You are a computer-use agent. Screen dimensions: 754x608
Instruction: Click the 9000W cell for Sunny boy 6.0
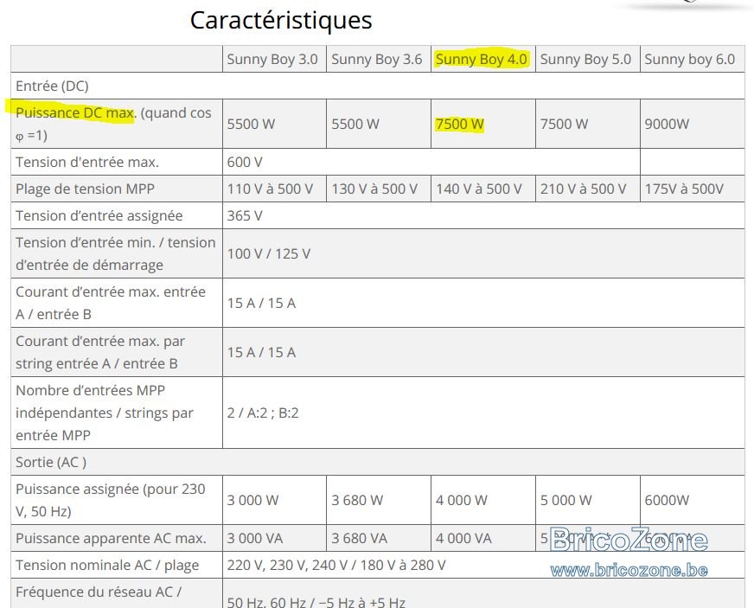[667, 124]
